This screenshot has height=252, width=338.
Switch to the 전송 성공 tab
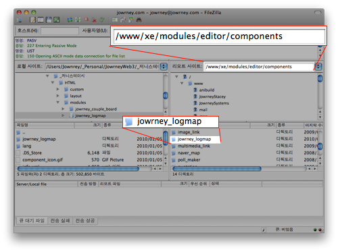85,221
